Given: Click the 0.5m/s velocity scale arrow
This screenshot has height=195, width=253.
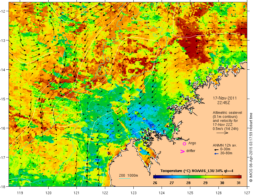Looking at the screenshot, I should (x=222, y=133).
